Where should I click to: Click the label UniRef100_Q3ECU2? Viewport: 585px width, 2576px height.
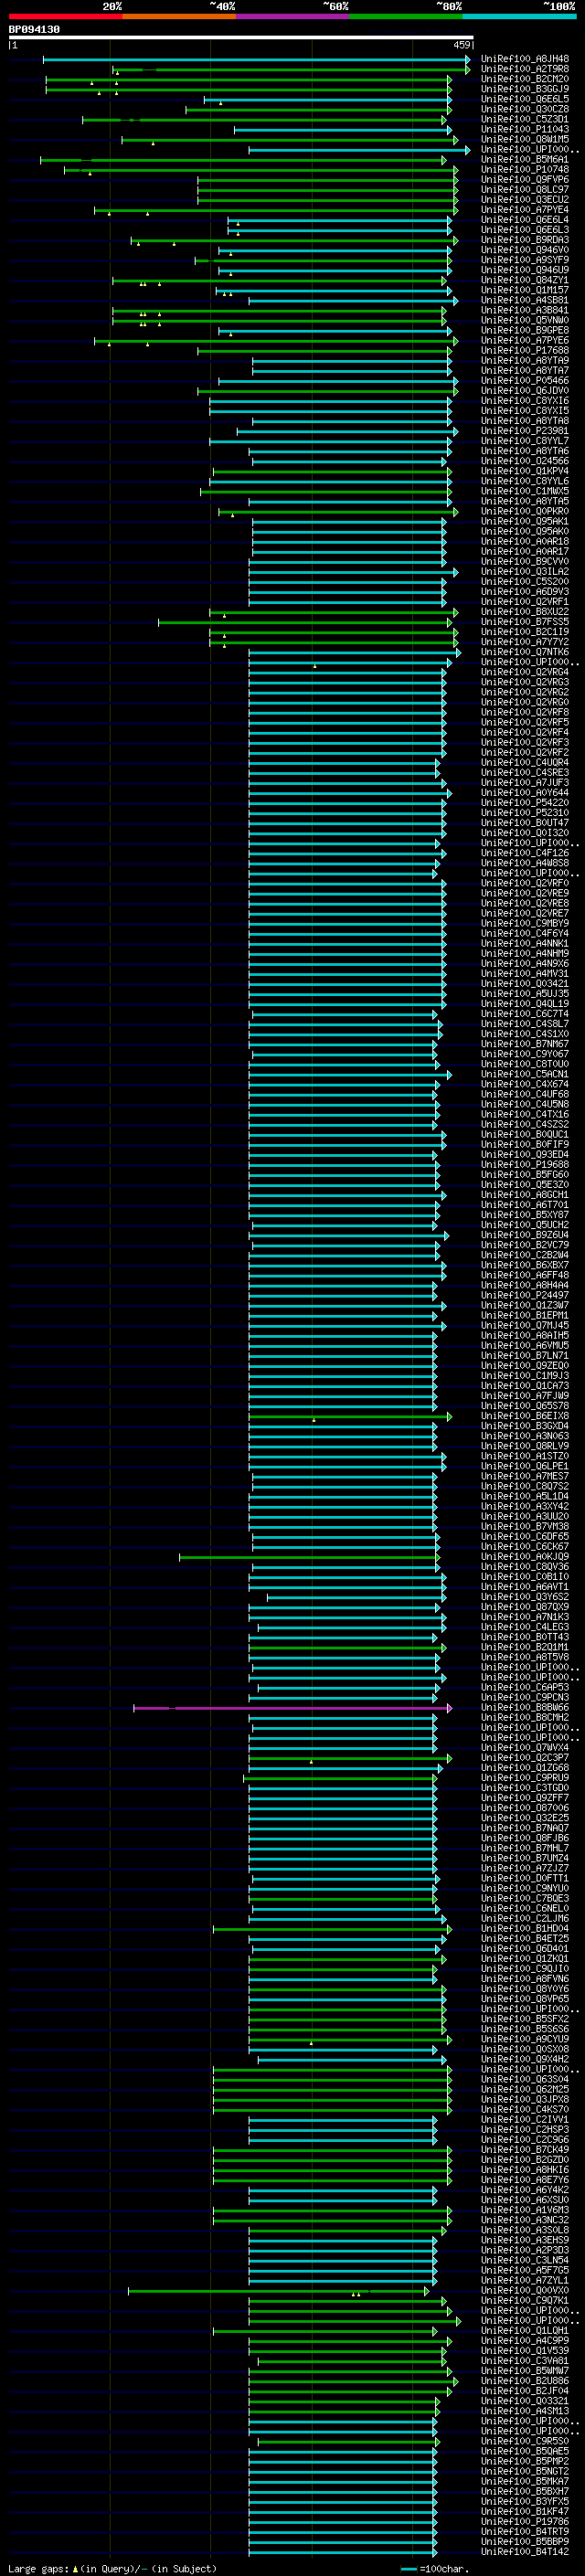click(525, 200)
